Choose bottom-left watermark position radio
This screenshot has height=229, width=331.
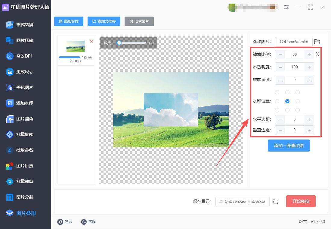pos(277,110)
